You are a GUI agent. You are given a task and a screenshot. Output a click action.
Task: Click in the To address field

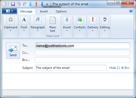82,46
